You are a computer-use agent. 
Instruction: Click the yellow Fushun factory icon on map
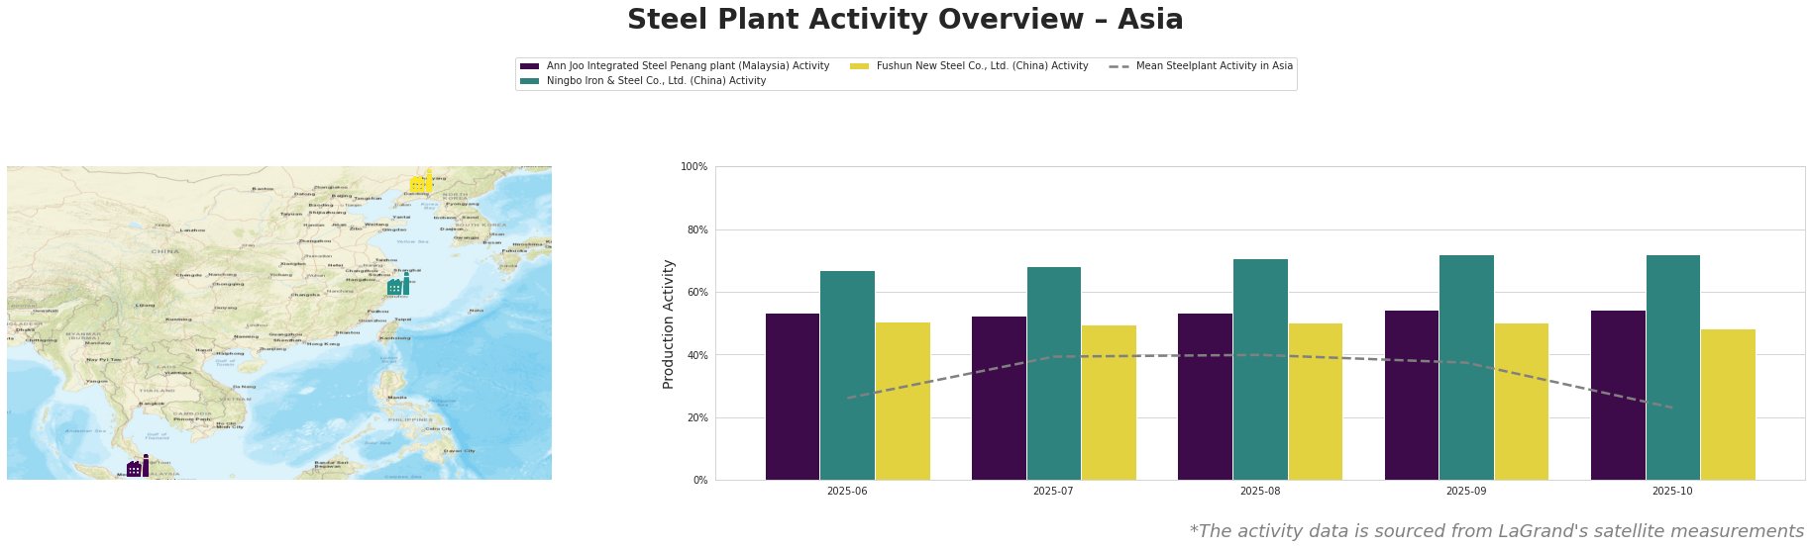click(421, 183)
